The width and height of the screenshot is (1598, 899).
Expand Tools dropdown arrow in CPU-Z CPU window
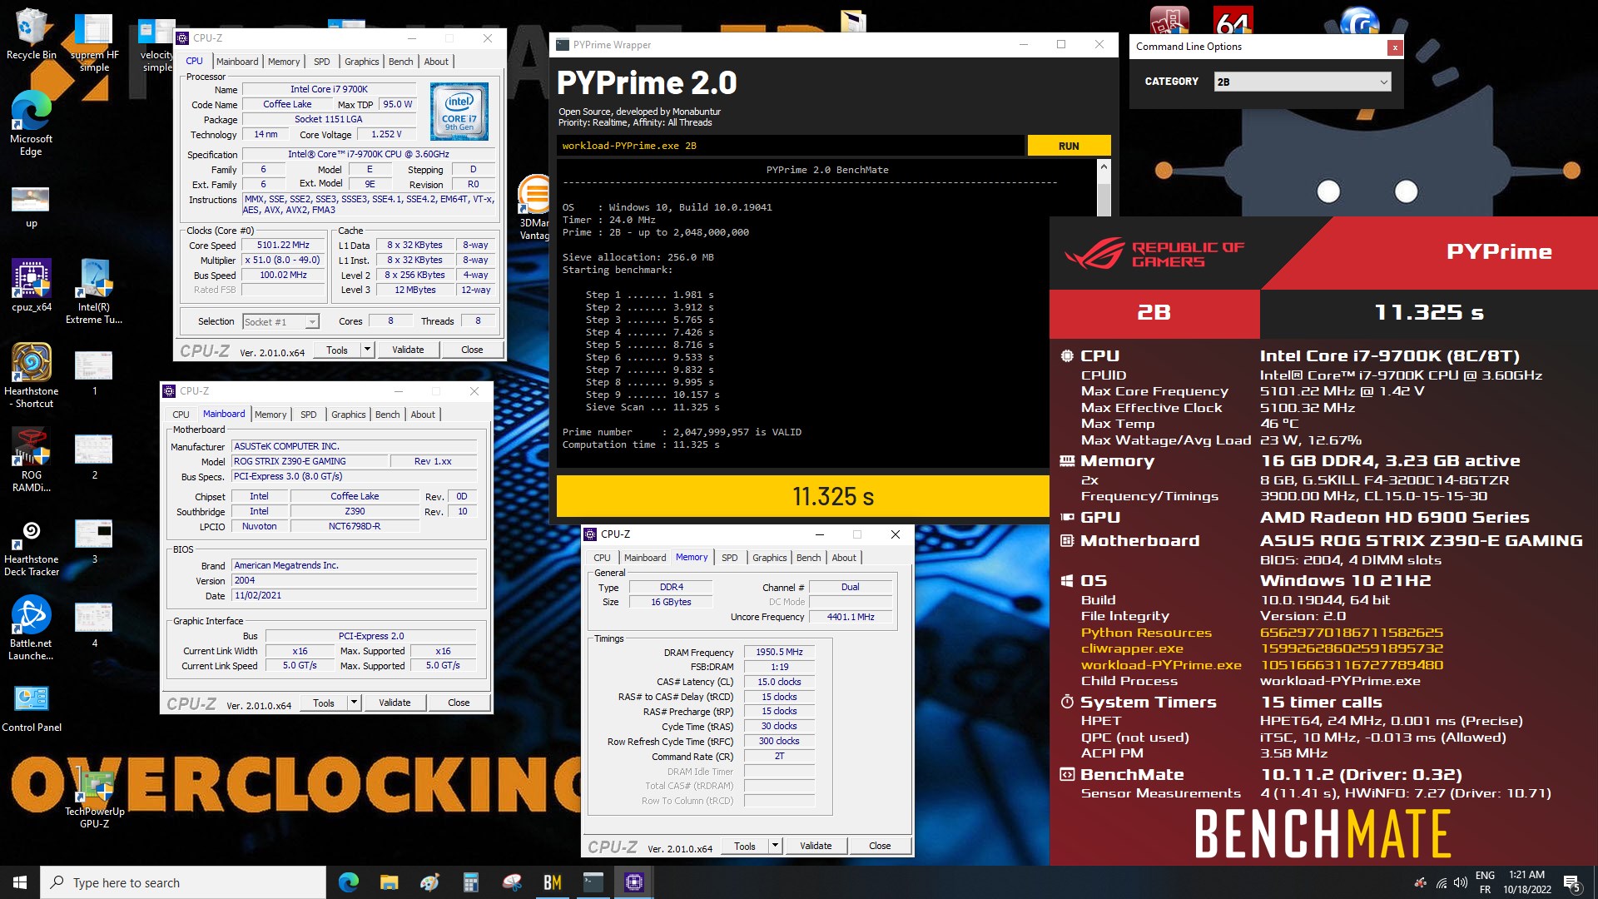click(x=367, y=350)
